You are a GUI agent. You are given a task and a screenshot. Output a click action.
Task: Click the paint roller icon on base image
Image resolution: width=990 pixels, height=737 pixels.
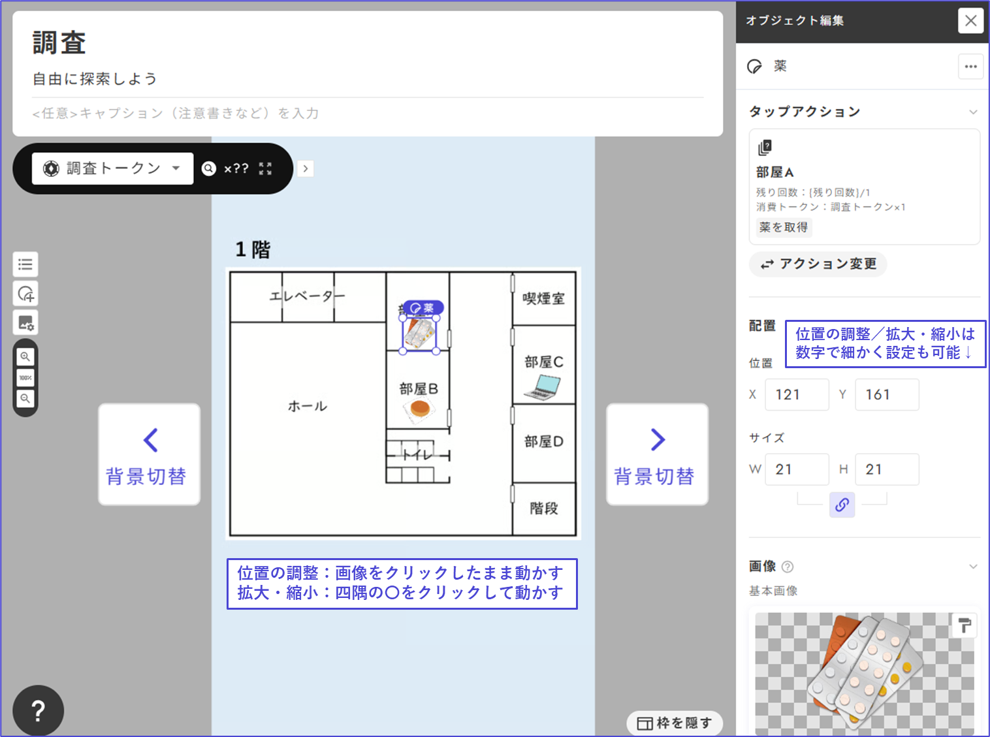coord(964,625)
